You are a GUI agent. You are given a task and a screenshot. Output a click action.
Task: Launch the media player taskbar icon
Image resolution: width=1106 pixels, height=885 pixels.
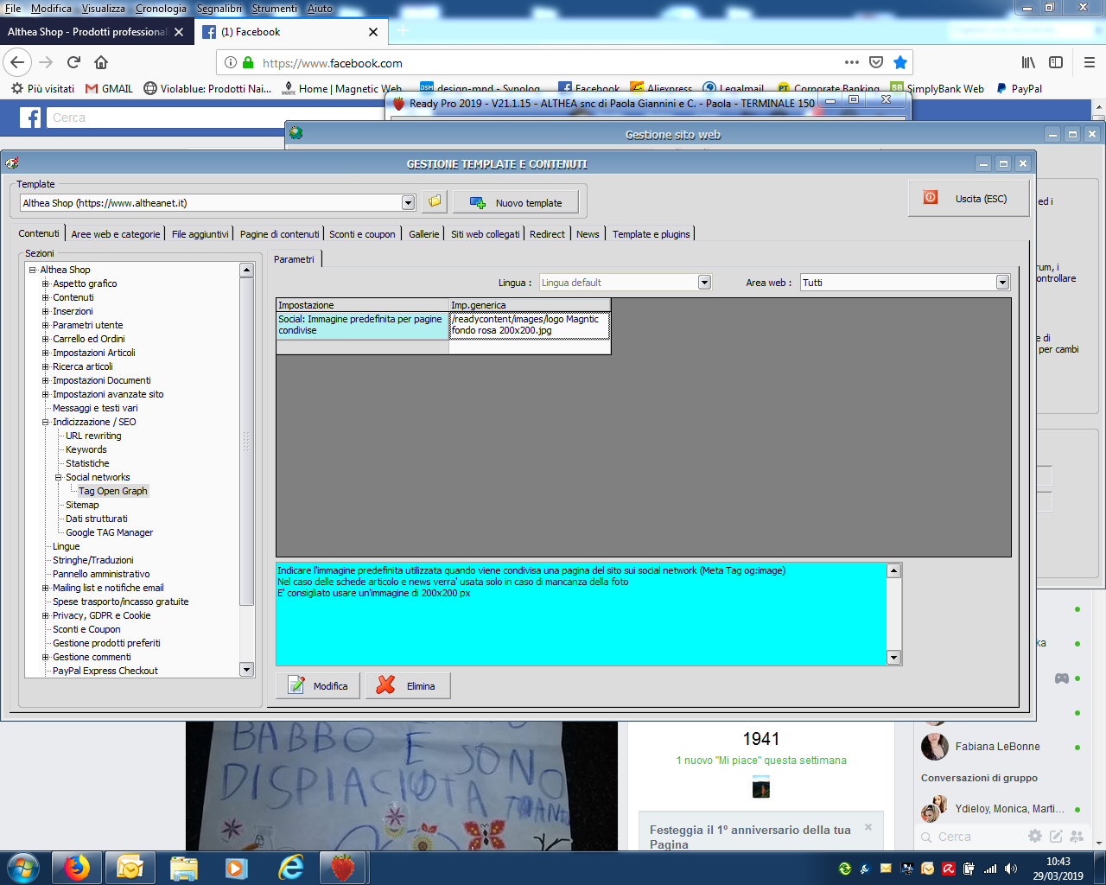coord(236,867)
